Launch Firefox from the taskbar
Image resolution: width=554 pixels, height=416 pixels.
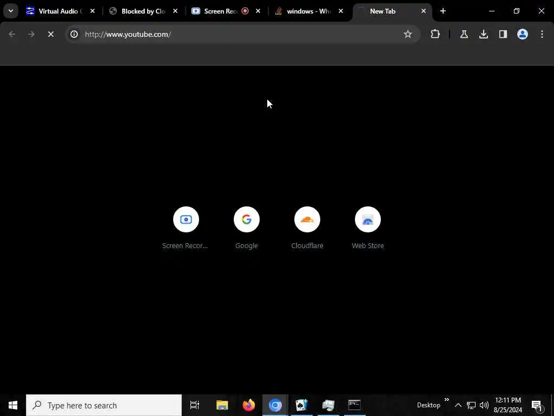(249, 405)
